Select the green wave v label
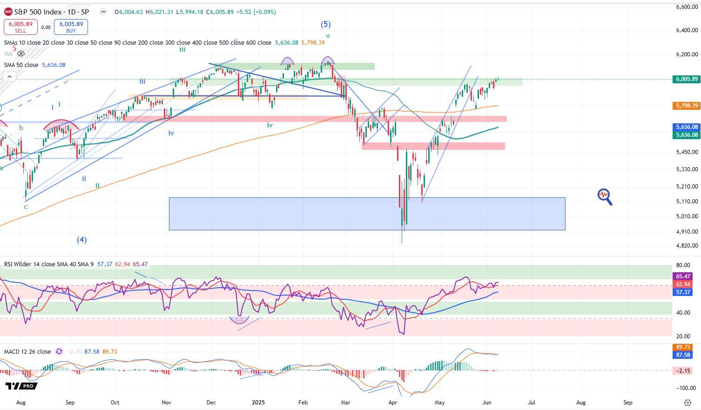The width and height of the screenshot is (701, 410). pos(328,36)
